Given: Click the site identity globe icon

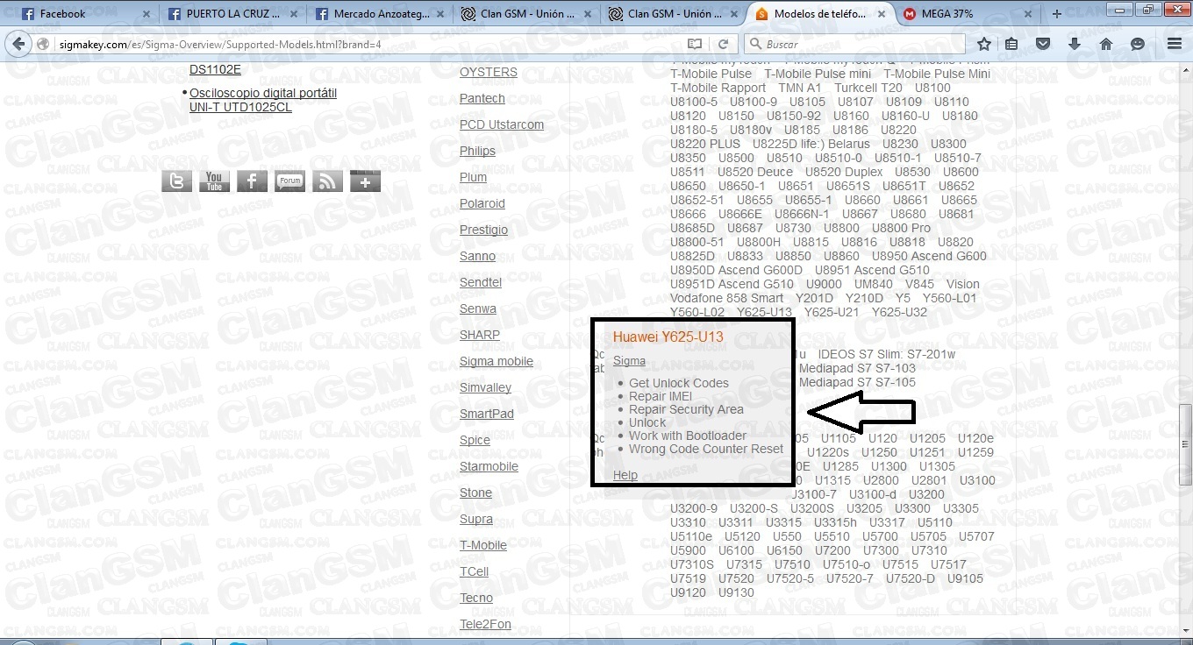Looking at the screenshot, I should pyautogui.click(x=43, y=44).
